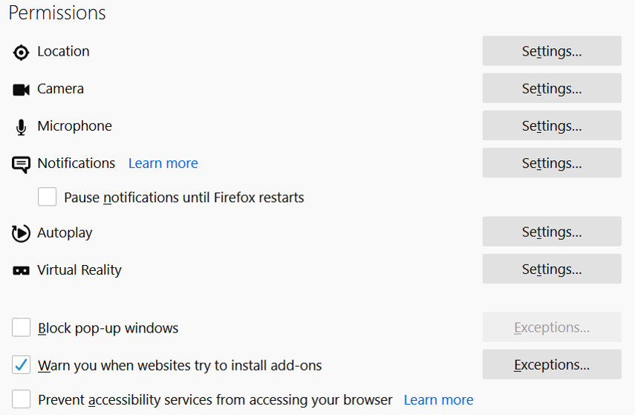Click the Location label text
Image resolution: width=635 pixels, height=415 pixels.
coord(63,51)
